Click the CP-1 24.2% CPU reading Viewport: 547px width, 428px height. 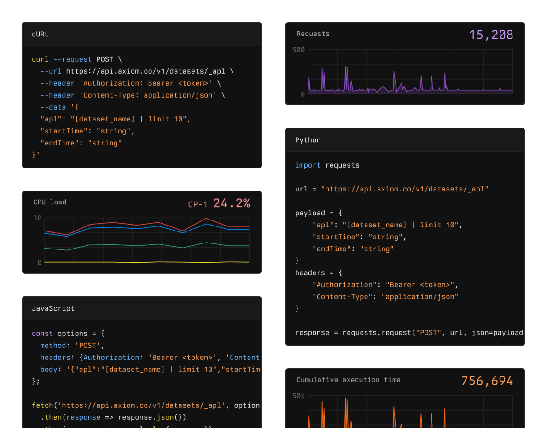219,203
